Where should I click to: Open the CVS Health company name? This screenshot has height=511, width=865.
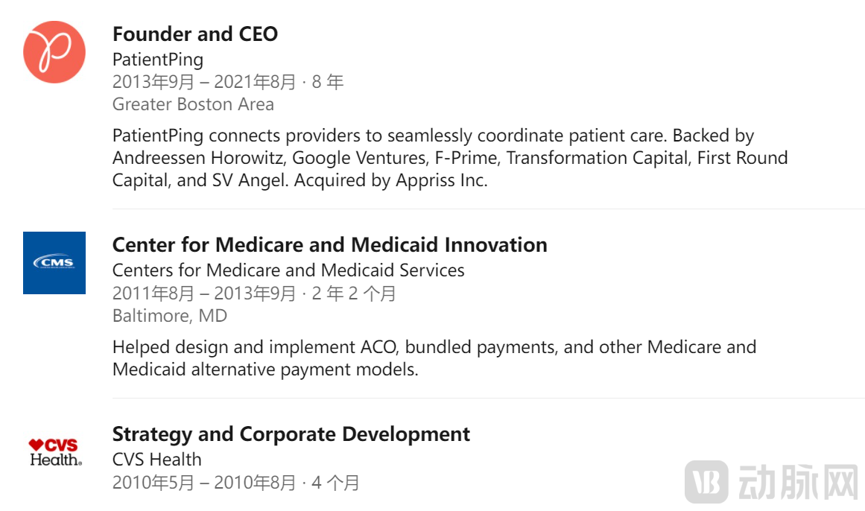157,459
